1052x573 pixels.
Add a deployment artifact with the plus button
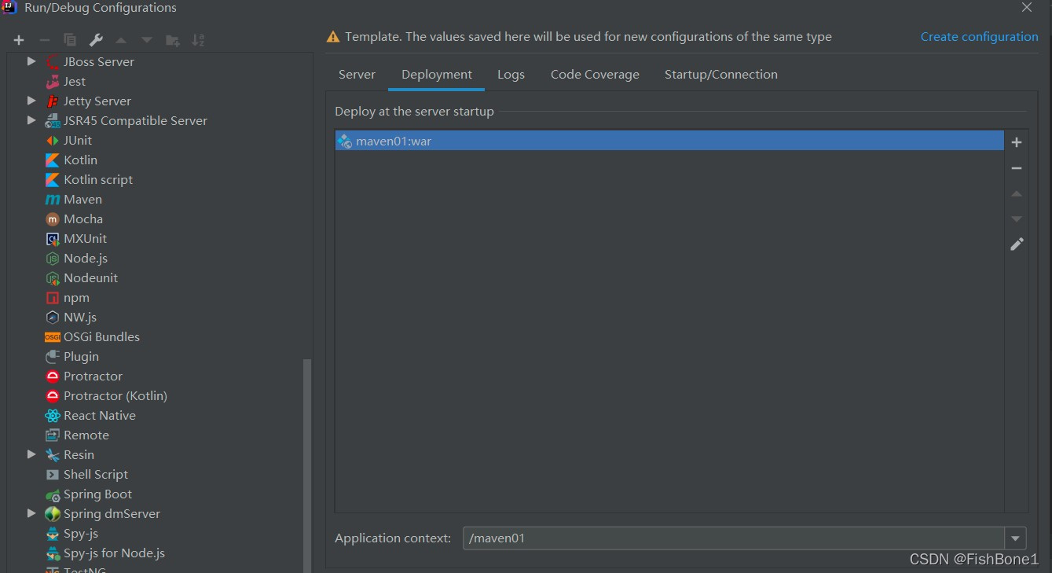[x=1017, y=142]
